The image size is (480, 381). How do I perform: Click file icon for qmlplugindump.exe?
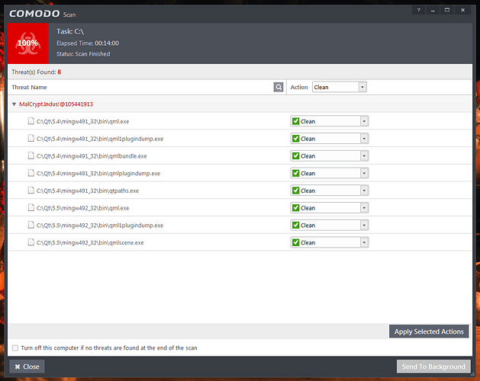tap(31, 173)
